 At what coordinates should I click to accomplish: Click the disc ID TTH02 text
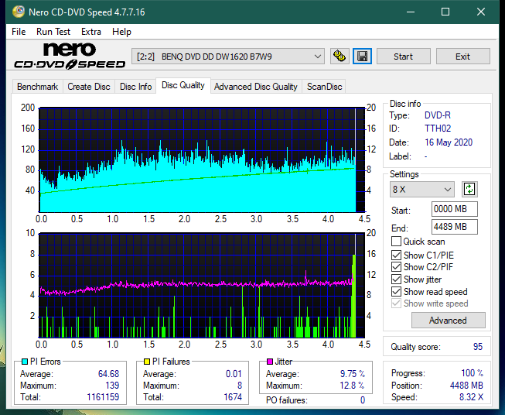(x=438, y=129)
